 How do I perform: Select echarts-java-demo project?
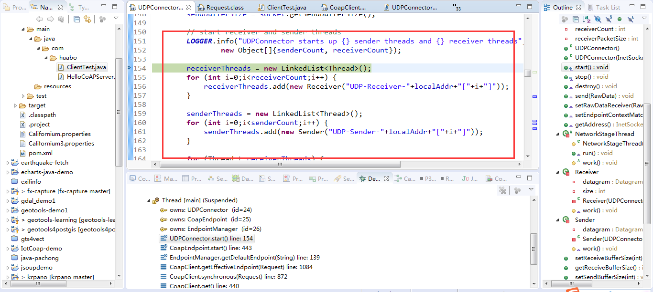click(x=42, y=172)
